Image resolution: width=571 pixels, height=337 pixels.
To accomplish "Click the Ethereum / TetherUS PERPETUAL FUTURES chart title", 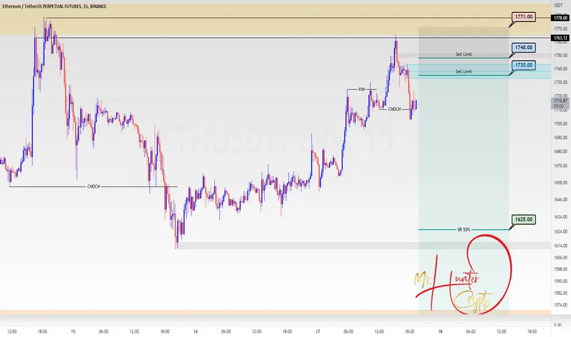I will click(x=55, y=6).
